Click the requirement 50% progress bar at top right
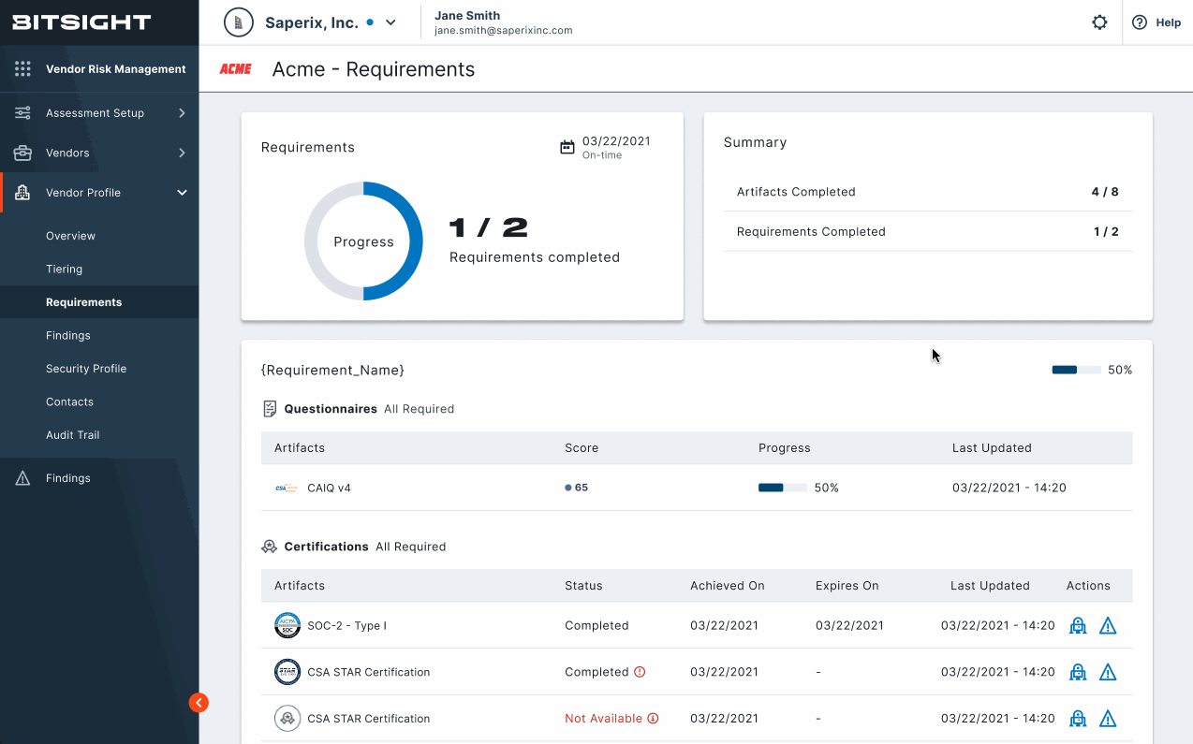Screen dimensions: 1193x744 pyautogui.click(x=1076, y=370)
